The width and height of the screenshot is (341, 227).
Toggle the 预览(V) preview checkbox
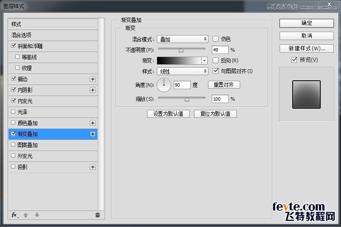294,60
